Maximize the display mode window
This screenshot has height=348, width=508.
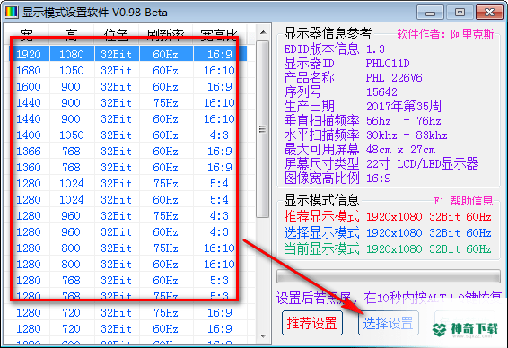click(x=460, y=13)
